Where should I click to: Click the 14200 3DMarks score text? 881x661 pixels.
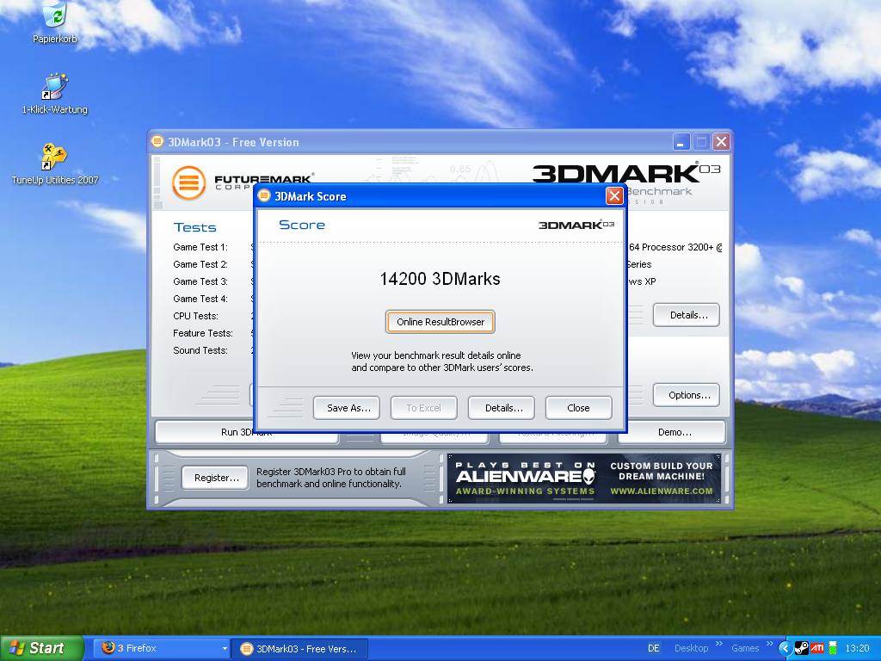pos(440,279)
